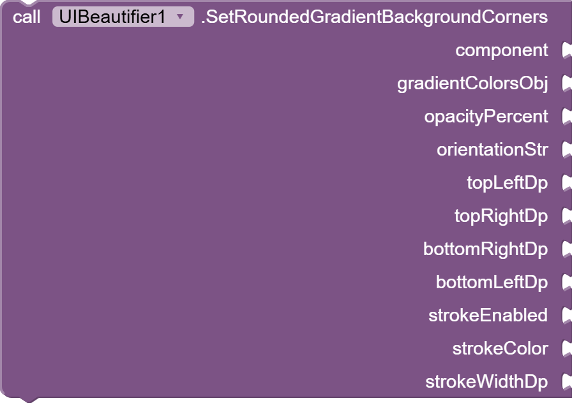This screenshot has width=572, height=403.
Task: Click the component input socket
Action: [x=566, y=50]
